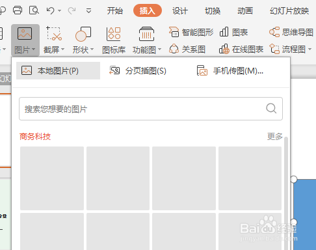
Task: Open the 截屏 dropdown arrow
Action: pyautogui.click(x=62, y=49)
